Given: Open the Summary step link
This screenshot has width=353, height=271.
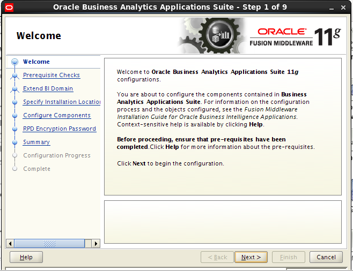Looking at the screenshot, I should pos(36,142).
